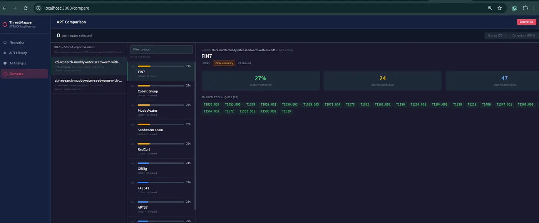The width and height of the screenshot is (539, 223).
Task: Click technique tag T1190
Action: 400,104
